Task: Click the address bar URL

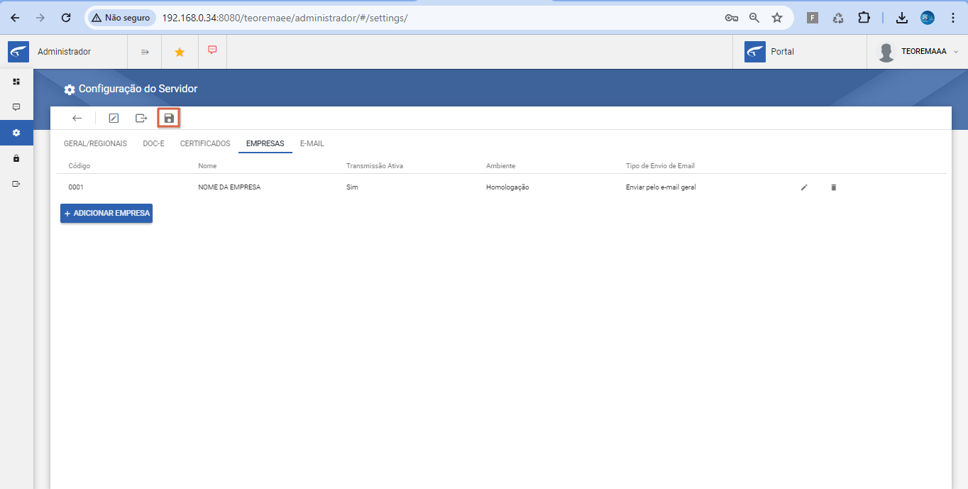Action: 285,18
